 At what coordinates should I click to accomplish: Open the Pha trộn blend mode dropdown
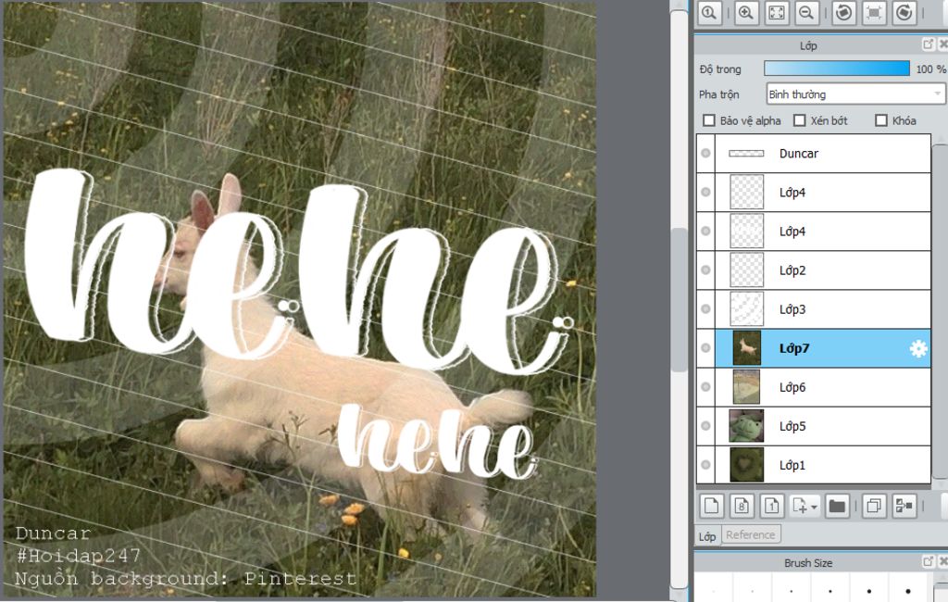[x=854, y=94]
